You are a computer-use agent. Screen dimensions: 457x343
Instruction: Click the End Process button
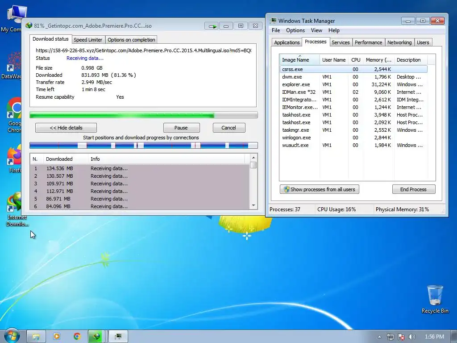pos(414,189)
